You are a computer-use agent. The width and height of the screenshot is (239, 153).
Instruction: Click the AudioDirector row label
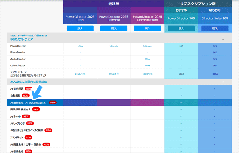click(x=18, y=59)
